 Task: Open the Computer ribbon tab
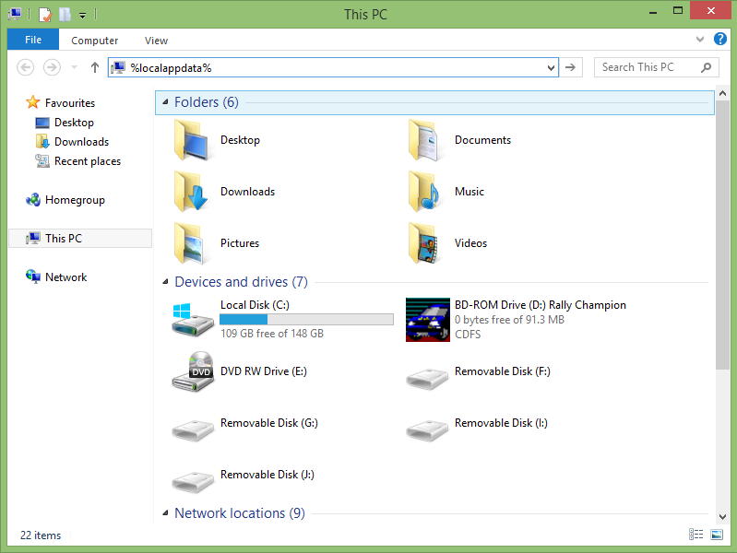pos(95,41)
